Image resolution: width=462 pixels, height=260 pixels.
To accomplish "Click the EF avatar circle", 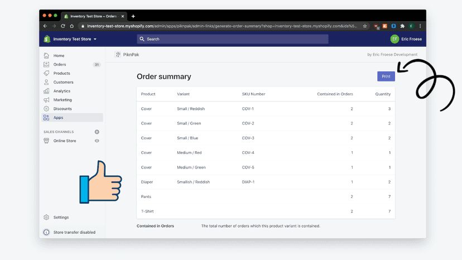I will 394,39.
